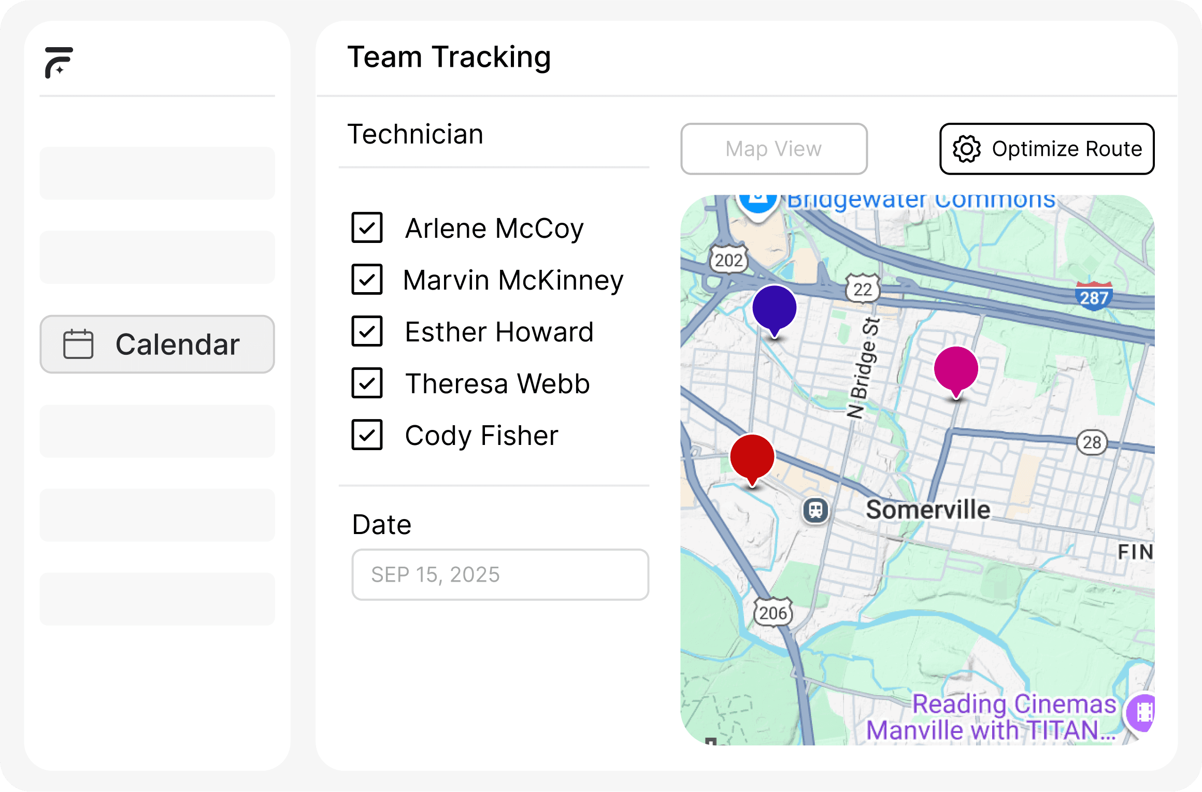The image size is (1202, 792).
Task: Click the Reading Cinemas map marker
Action: tap(1142, 713)
